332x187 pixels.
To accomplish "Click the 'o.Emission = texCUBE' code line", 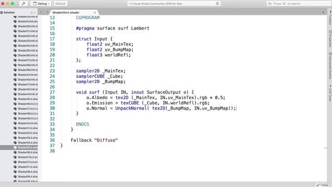I will pyautogui.click(x=148, y=103).
